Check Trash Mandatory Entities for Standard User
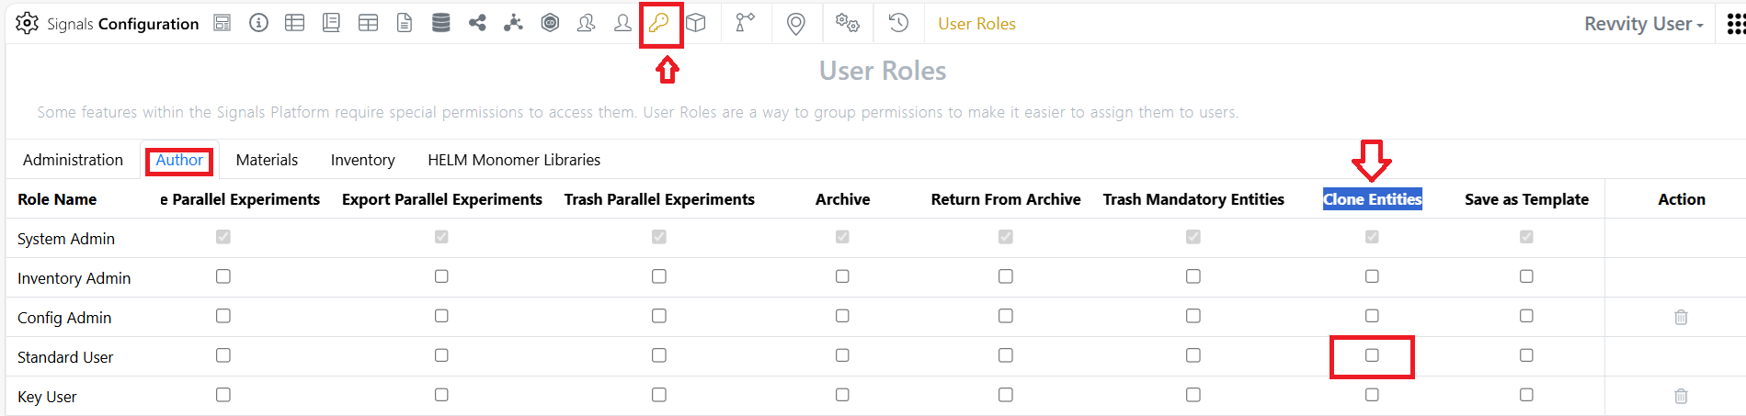1746x416 pixels. [x=1193, y=355]
